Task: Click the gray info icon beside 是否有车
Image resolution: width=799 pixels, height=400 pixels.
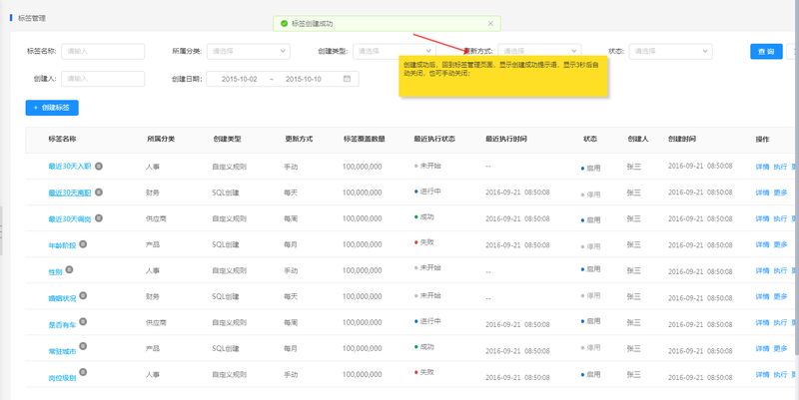Action: (83, 321)
